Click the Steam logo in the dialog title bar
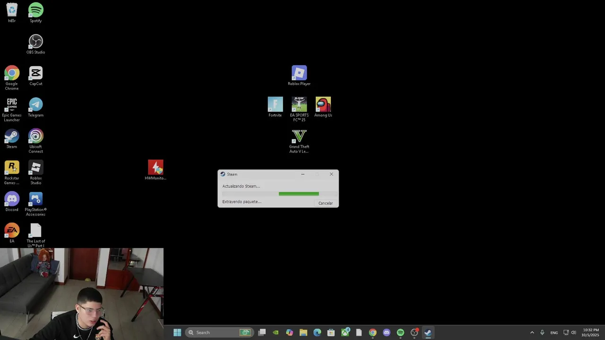 tap(223, 174)
